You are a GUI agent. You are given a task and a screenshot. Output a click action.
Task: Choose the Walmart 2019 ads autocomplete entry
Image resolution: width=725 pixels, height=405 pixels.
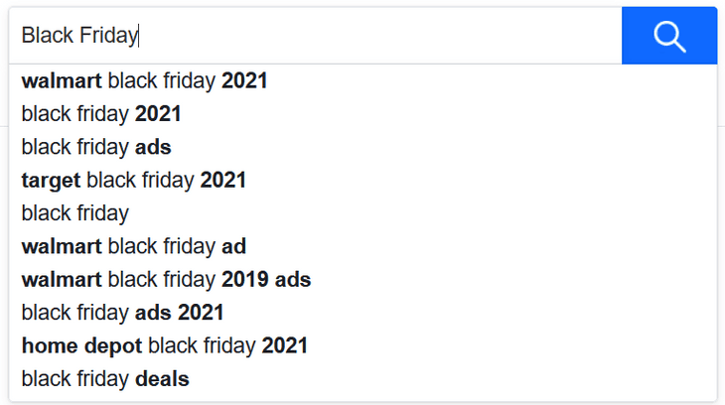point(166,279)
